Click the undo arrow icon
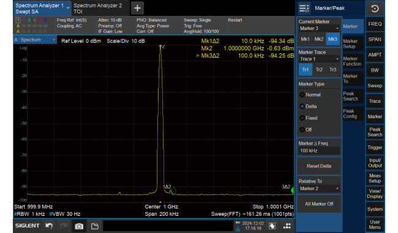 tap(49, 226)
